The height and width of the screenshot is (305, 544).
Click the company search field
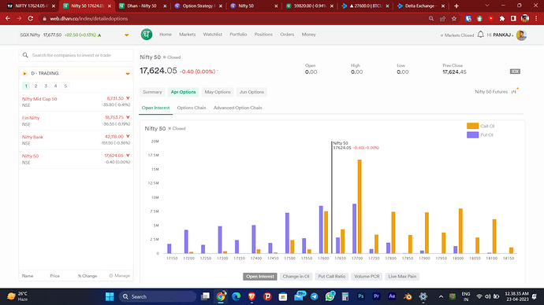[x=76, y=55]
